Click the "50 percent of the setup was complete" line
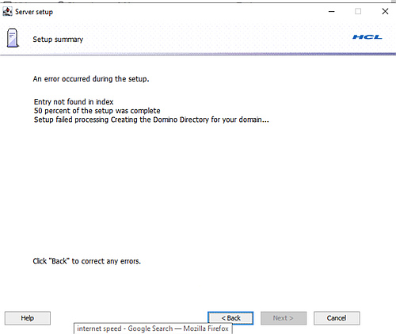 click(x=97, y=111)
